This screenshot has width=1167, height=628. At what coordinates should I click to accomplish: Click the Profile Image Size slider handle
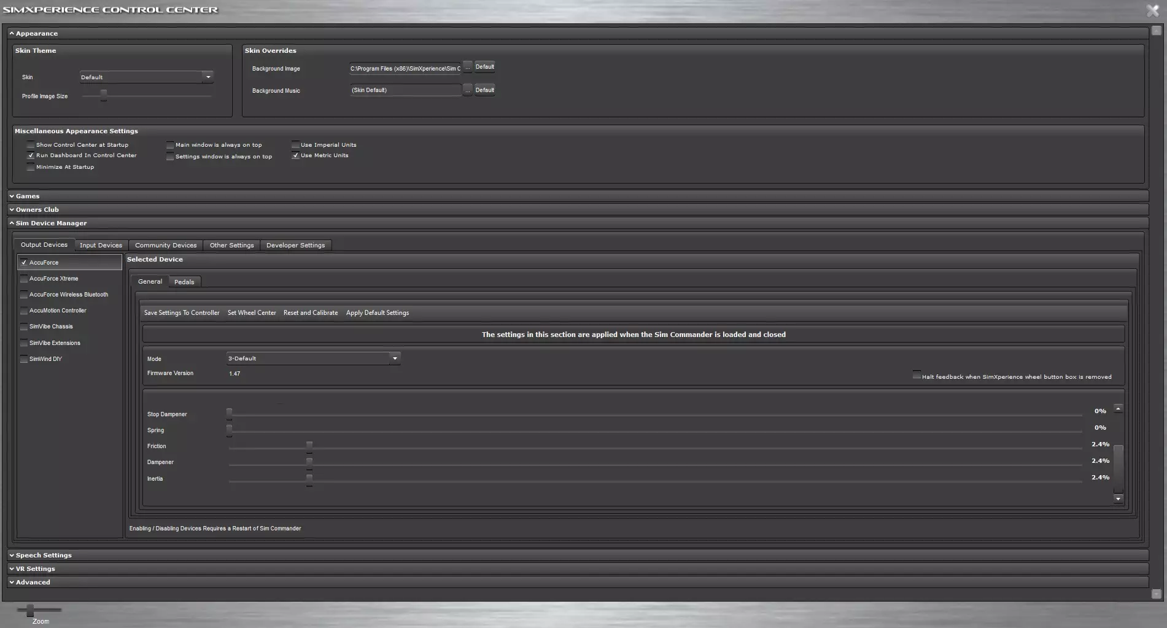pos(104,95)
